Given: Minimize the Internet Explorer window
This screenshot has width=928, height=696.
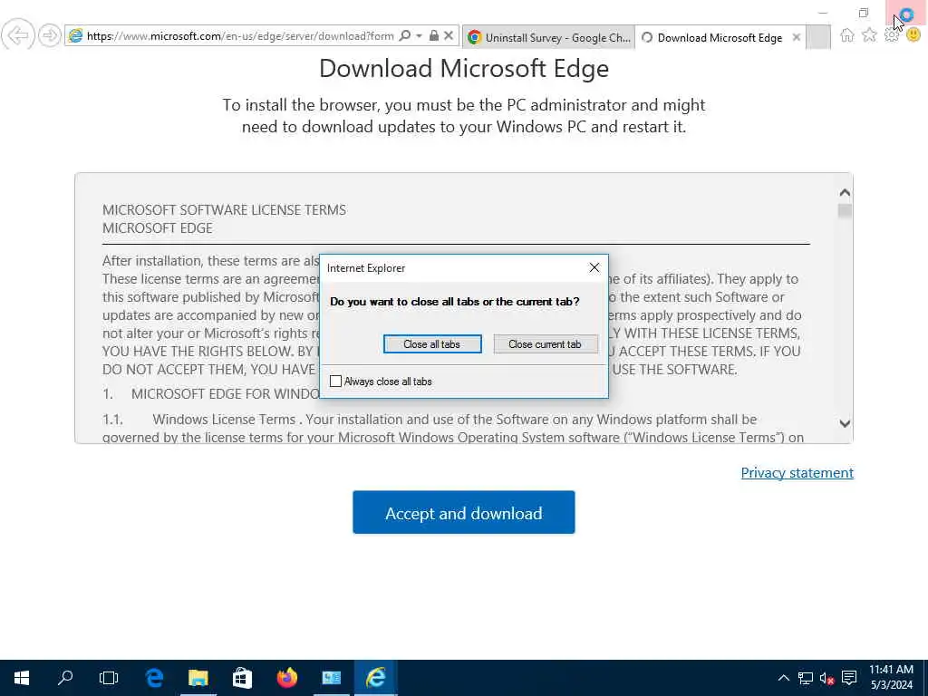Looking at the screenshot, I should pos(823,13).
